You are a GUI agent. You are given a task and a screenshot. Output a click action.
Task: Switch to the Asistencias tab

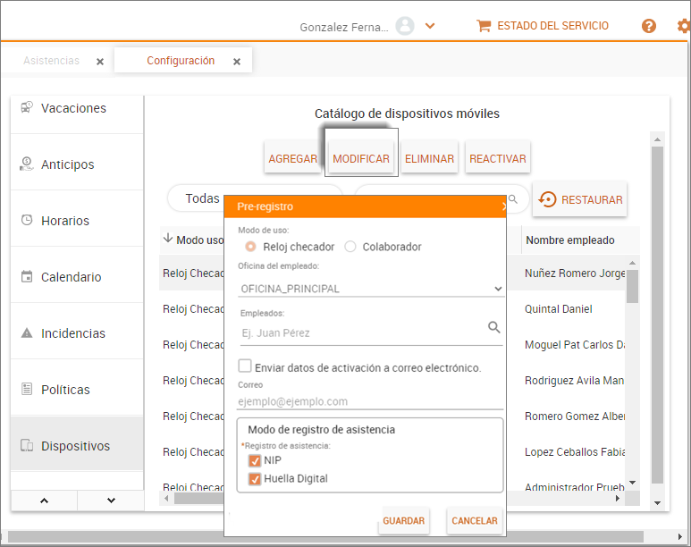[51, 61]
